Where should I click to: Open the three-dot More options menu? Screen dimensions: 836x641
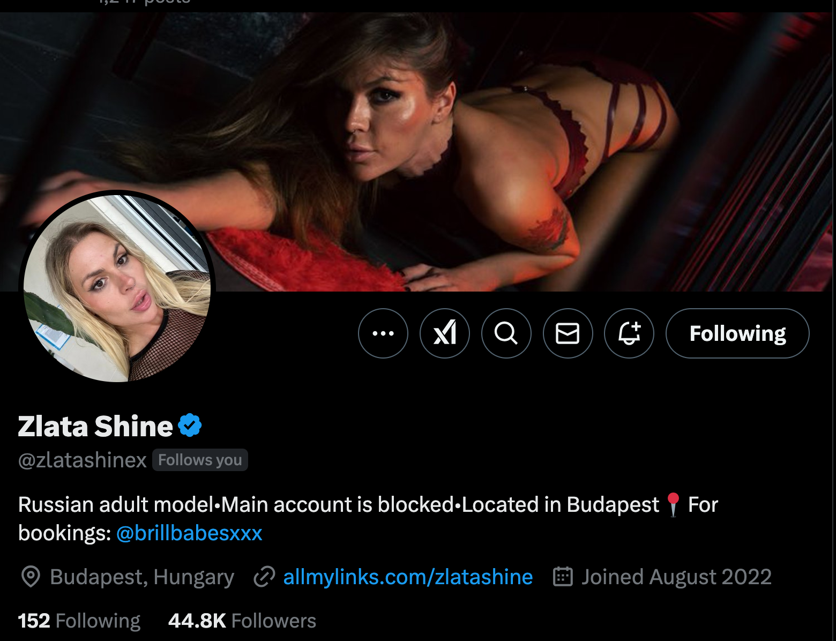click(x=383, y=333)
